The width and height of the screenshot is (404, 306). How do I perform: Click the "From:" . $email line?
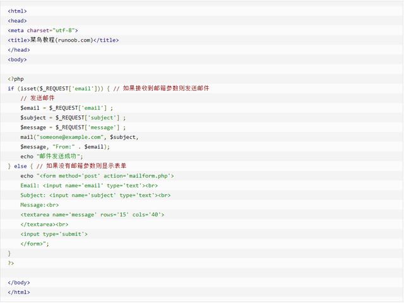pos(65,147)
